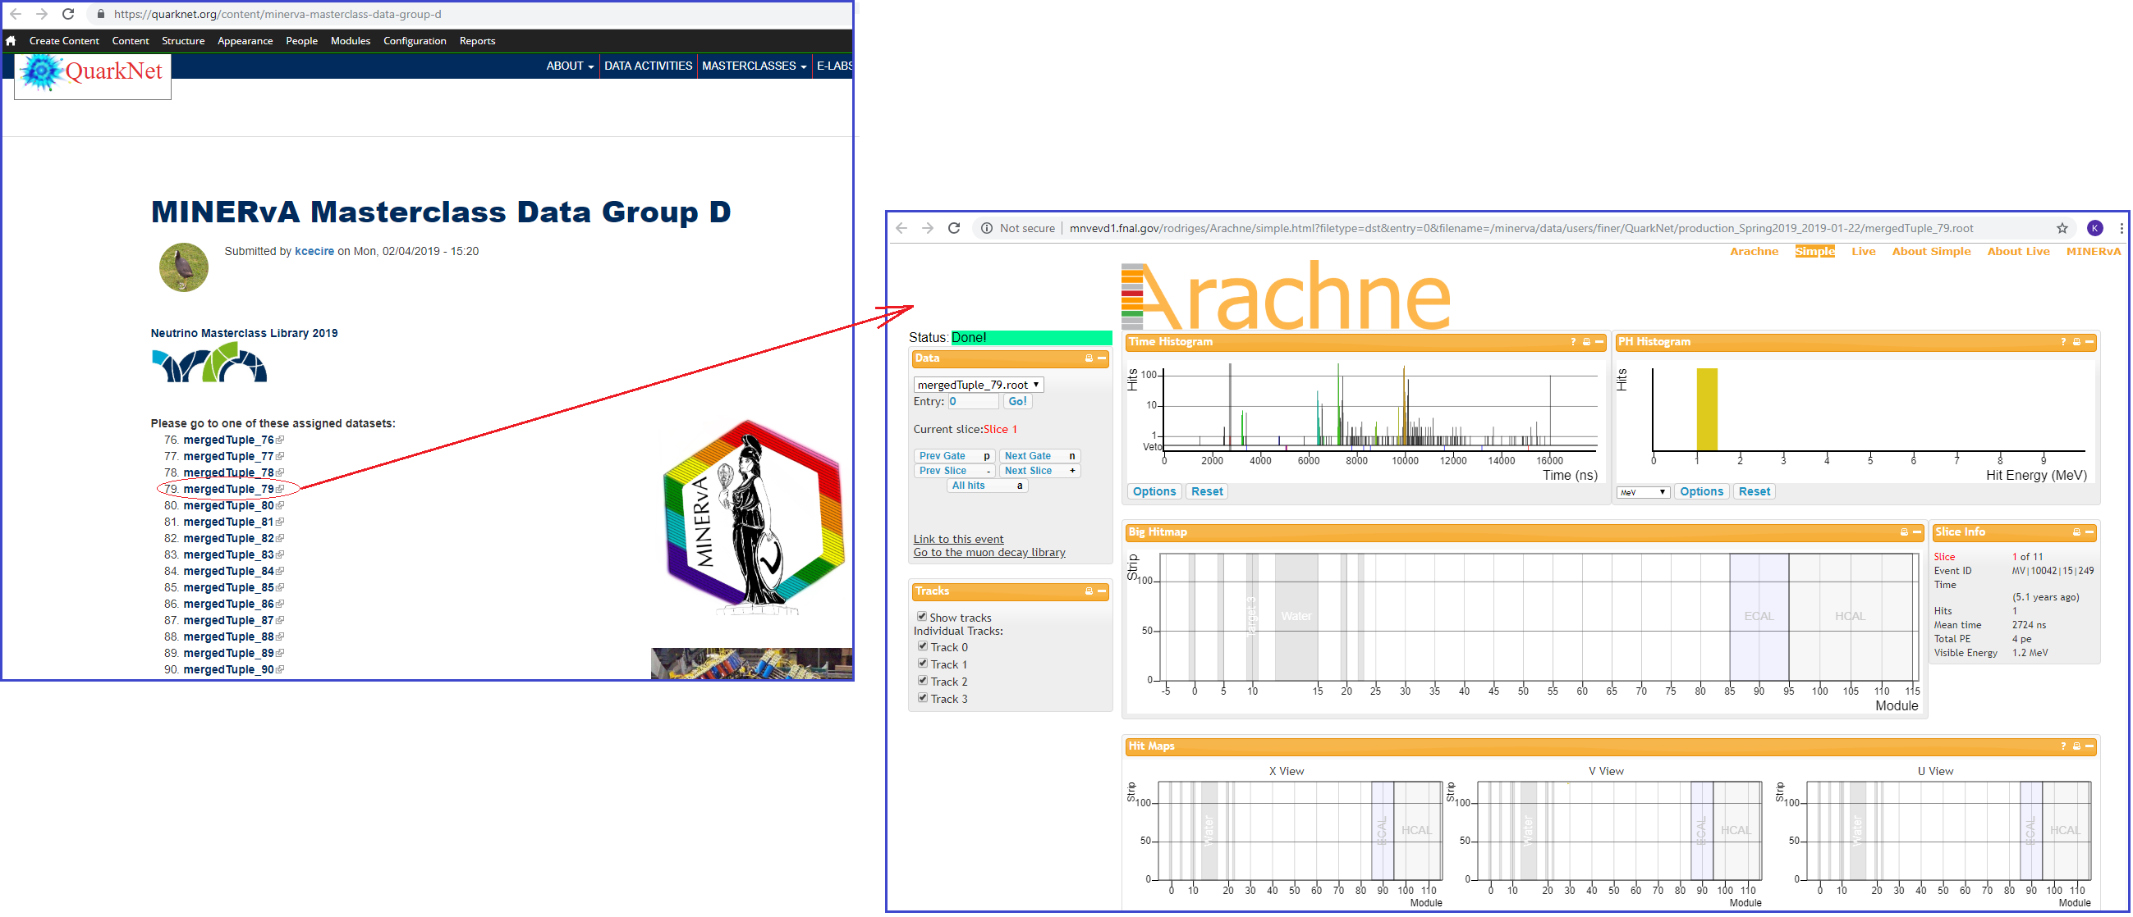Reload the Arachne browser page
Viewport: 2133px width, 917px height.
[x=954, y=228]
